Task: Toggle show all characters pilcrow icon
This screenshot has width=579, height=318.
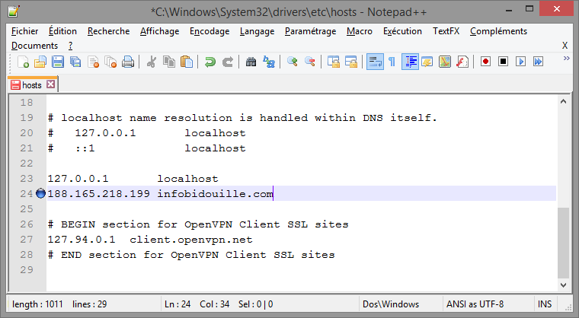Action: click(x=392, y=62)
